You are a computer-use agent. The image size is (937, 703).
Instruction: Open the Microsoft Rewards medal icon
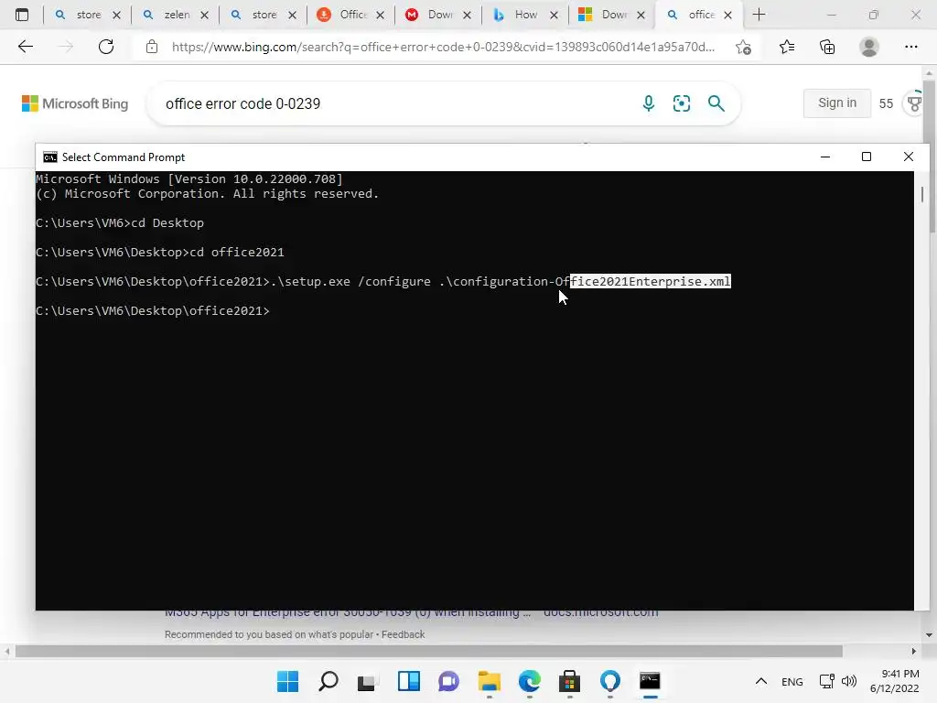click(914, 103)
